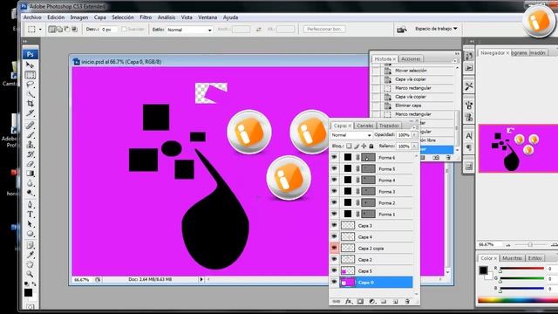Select the Crop tool
Image resolution: width=558 pixels, height=314 pixels.
(30, 103)
